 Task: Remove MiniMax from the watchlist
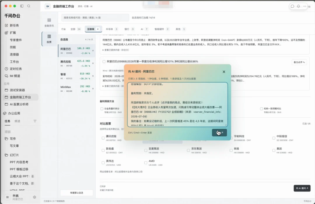(x=93, y=89)
